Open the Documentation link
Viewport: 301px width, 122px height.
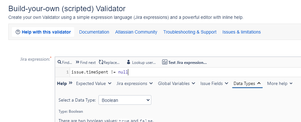[x=94, y=32]
